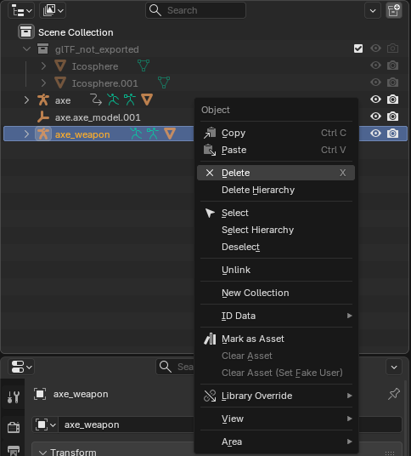Image resolution: width=411 pixels, height=456 pixels.
Task: Click the Icosphere.001 mesh object icon
Action: pos(60,83)
